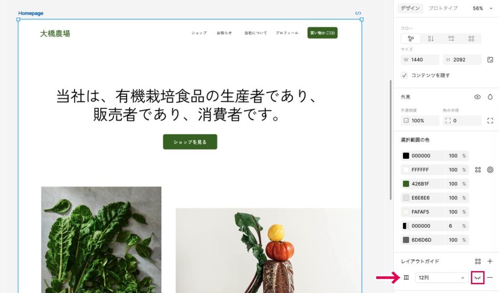Switch to the プロトタイプ tab
Image resolution: width=499 pixels, height=293 pixels.
[443, 8]
